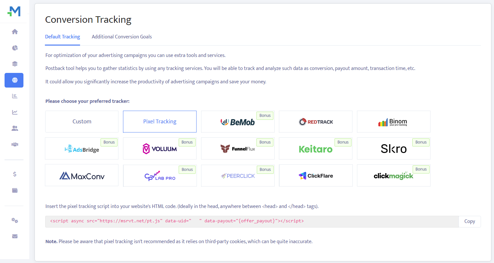Select the globe tracking icon
The width and height of the screenshot is (494, 263).
pos(14,80)
